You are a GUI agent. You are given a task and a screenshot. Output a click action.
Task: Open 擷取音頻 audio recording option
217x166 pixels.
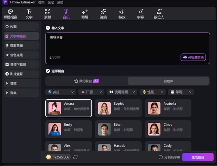[x=21, y=45]
